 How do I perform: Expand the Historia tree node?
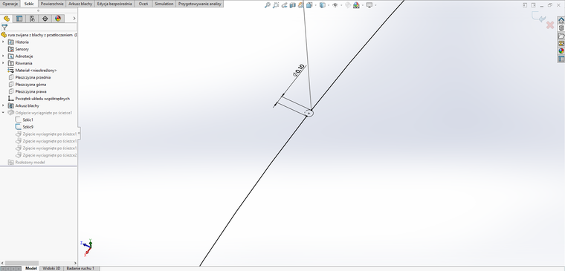click(x=3, y=42)
